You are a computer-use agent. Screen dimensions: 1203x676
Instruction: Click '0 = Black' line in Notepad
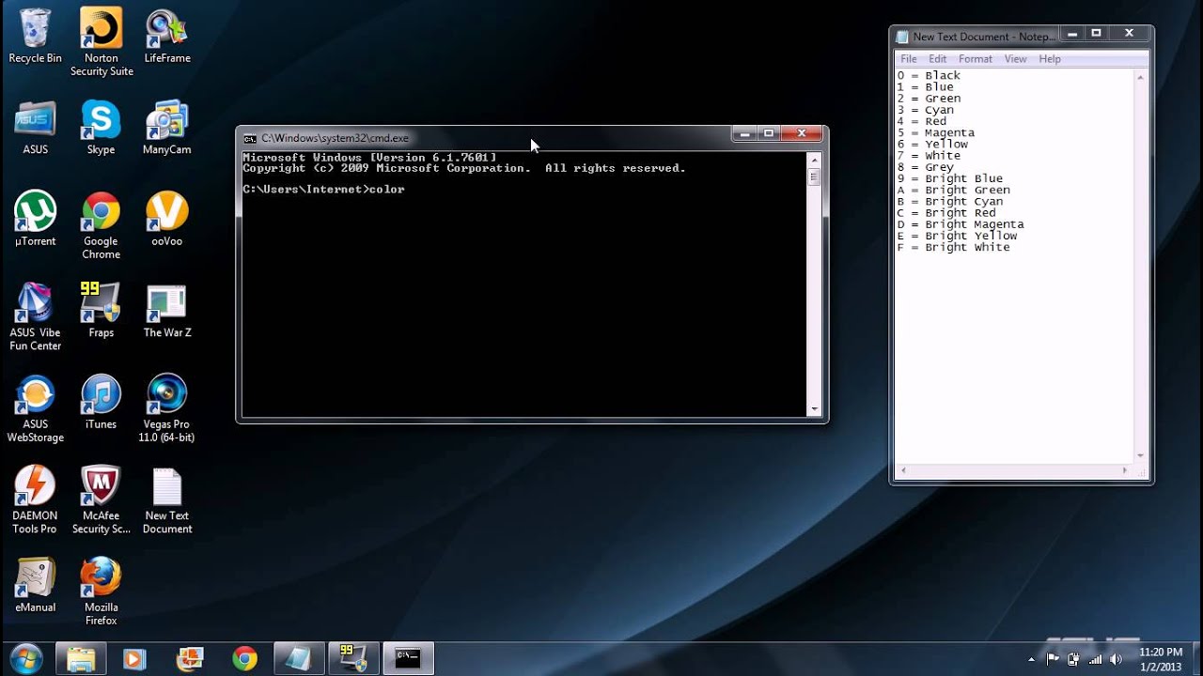(929, 75)
